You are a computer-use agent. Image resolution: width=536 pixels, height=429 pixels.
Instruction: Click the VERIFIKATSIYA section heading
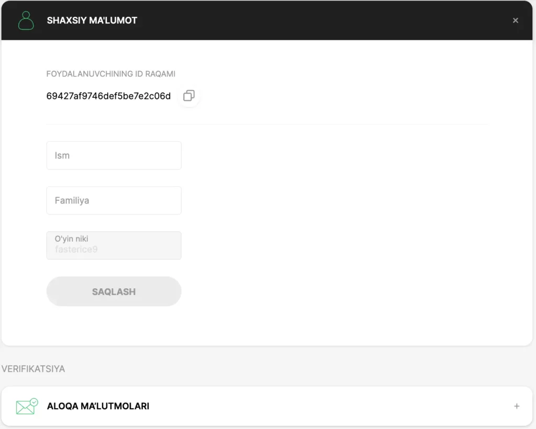click(x=33, y=369)
